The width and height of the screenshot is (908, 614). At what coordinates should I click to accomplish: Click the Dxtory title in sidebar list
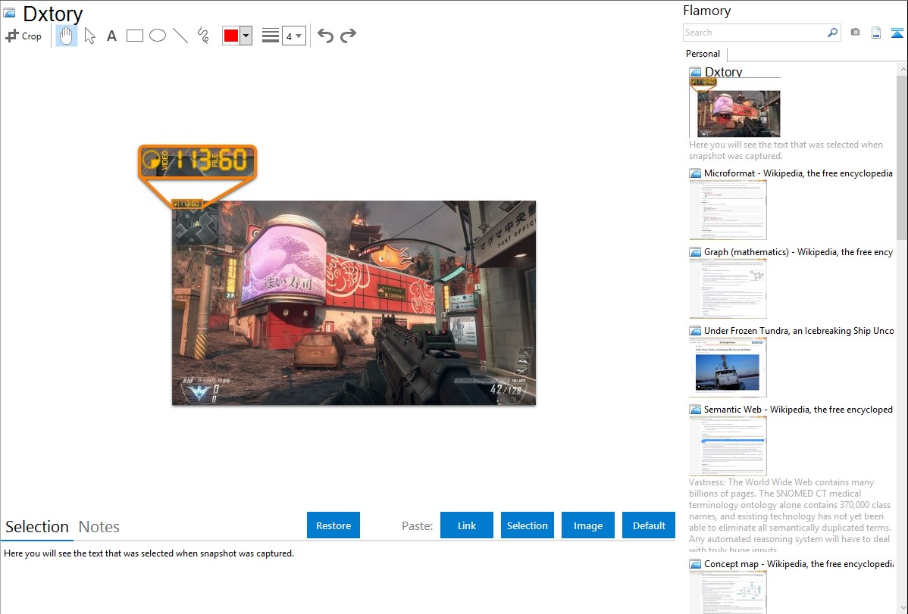(723, 72)
